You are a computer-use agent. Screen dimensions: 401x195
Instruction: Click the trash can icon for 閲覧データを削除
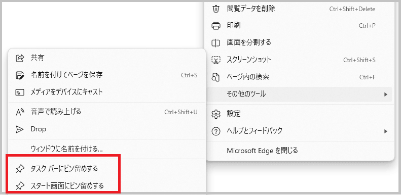[216, 9]
